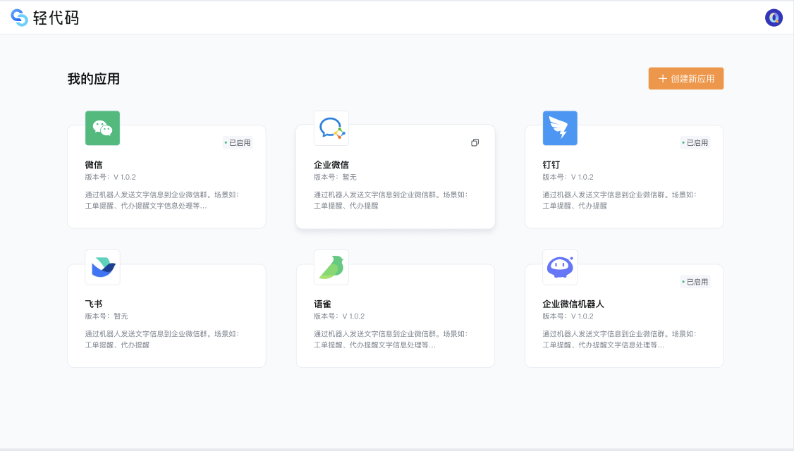Click the 企业微信机器人 robot face icon
This screenshot has height=451, width=794.
point(560,267)
